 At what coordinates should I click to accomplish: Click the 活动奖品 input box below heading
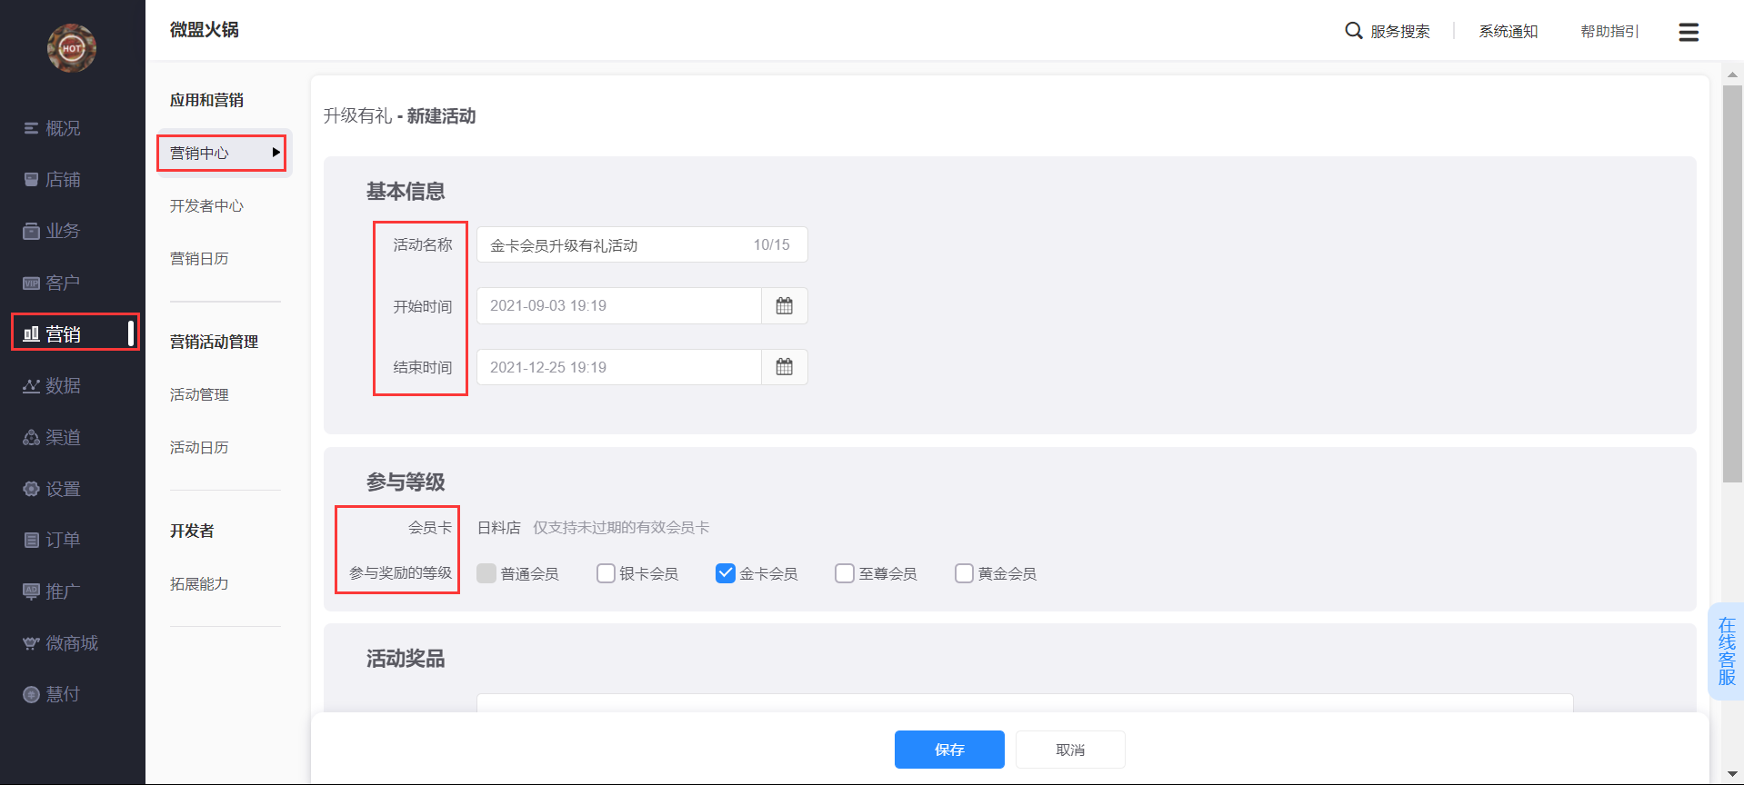coord(1025,703)
